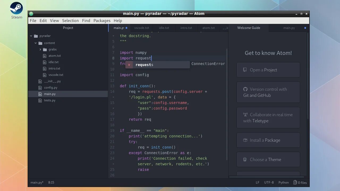Image resolution: width=340 pixels, height=191 pixels.
Task: Click the Open a Project card
Action: click(x=268, y=70)
